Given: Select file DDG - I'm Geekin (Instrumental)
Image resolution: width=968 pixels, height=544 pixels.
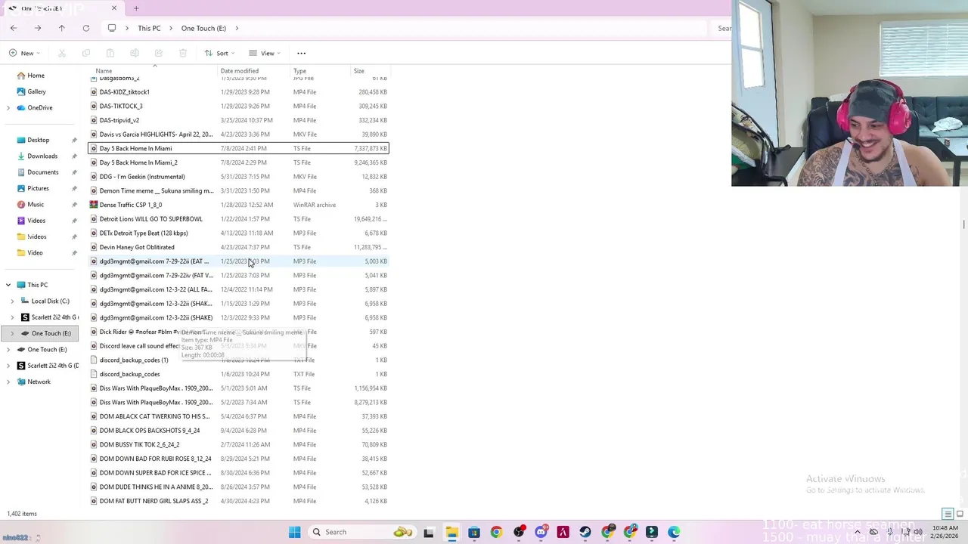Looking at the screenshot, I should click(142, 177).
